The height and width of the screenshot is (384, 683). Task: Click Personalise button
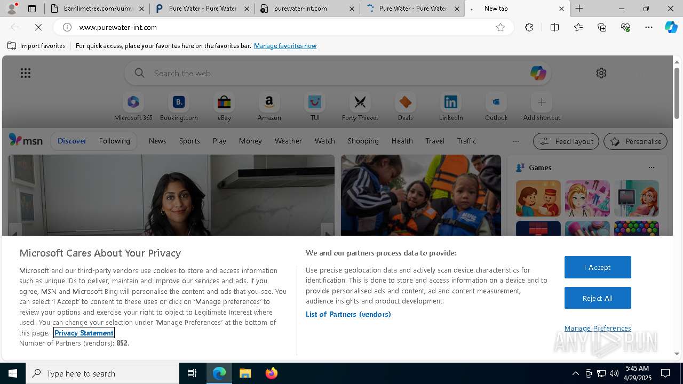636,141
